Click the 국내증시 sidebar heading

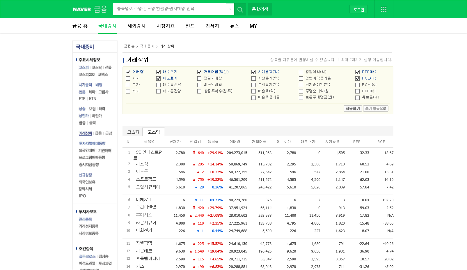pos(85,47)
